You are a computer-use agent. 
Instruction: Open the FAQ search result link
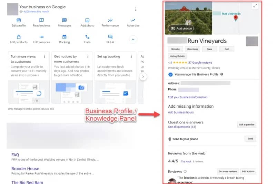click(15, 155)
